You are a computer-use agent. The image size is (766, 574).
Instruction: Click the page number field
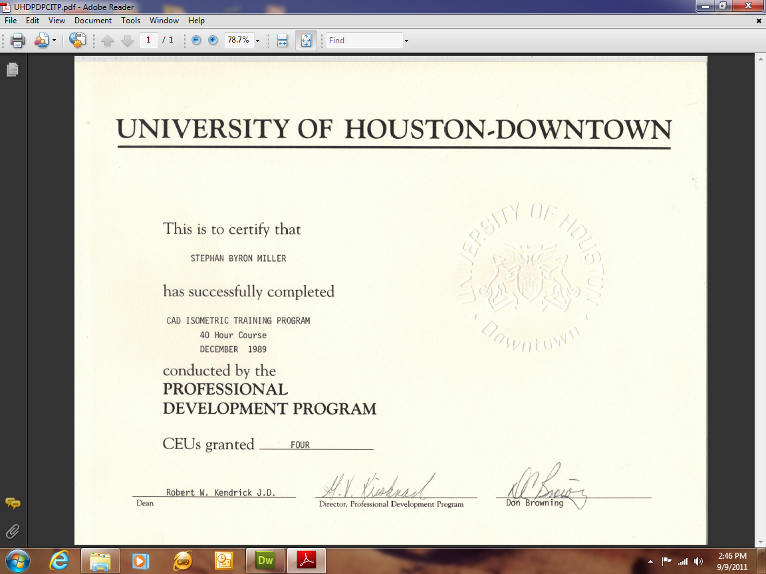148,40
